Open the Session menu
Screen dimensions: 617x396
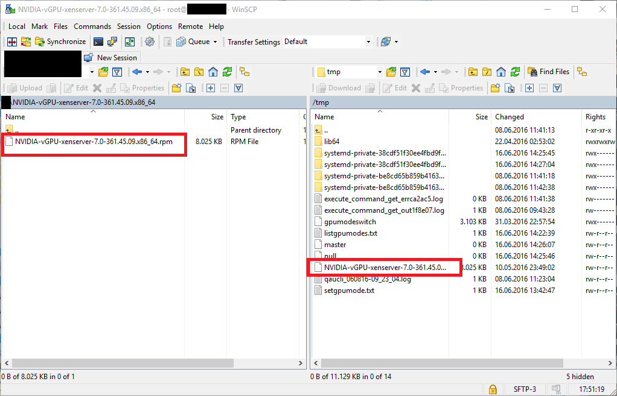point(129,27)
